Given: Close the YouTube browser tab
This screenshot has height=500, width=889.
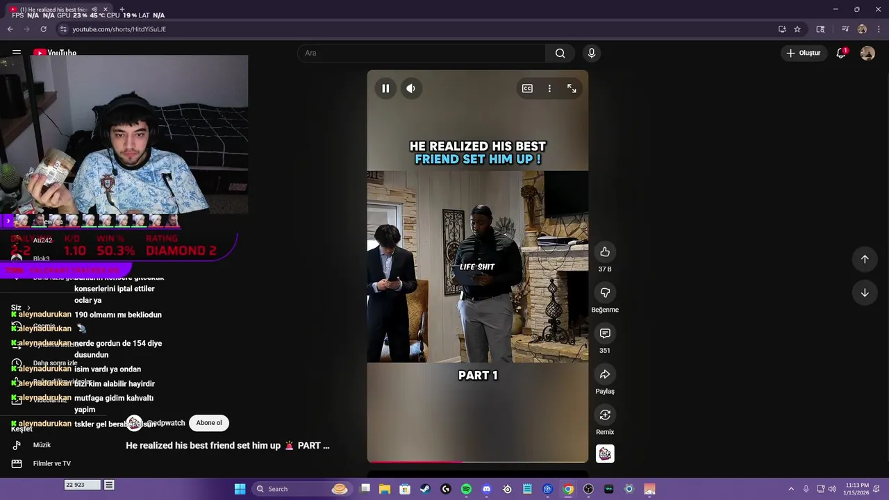Looking at the screenshot, I should point(105,10).
